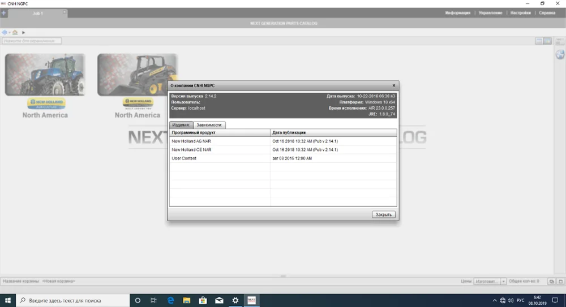Click the black breadcrumb arrow
Screen dimensions: 566x307
[23, 32]
